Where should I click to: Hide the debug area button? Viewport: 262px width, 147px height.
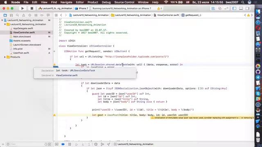click(x=56, y=144)
